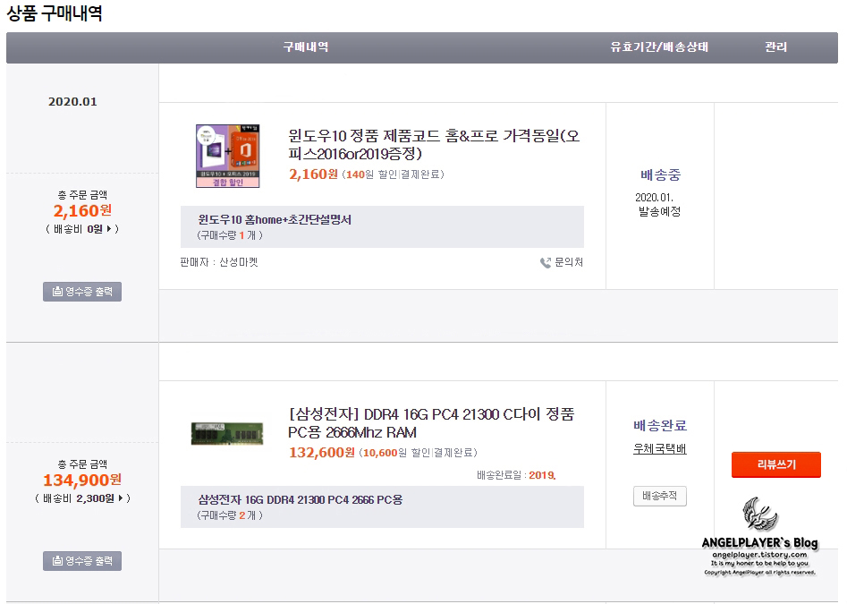Image resolution: width=847 pixels, height=604 pixels.
Task: Click the 유효기간/배송상태 column header
Action: [x=659, y=47]
